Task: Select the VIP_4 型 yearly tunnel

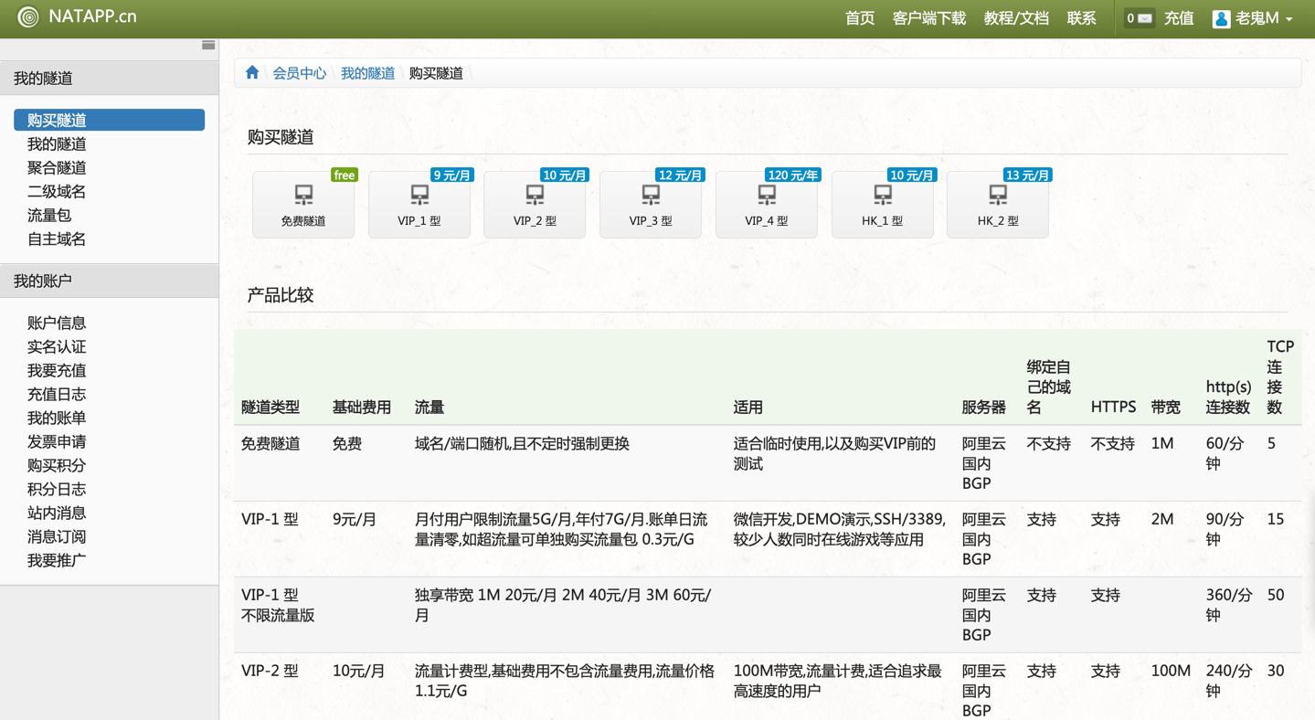Action: click(767, 205)
